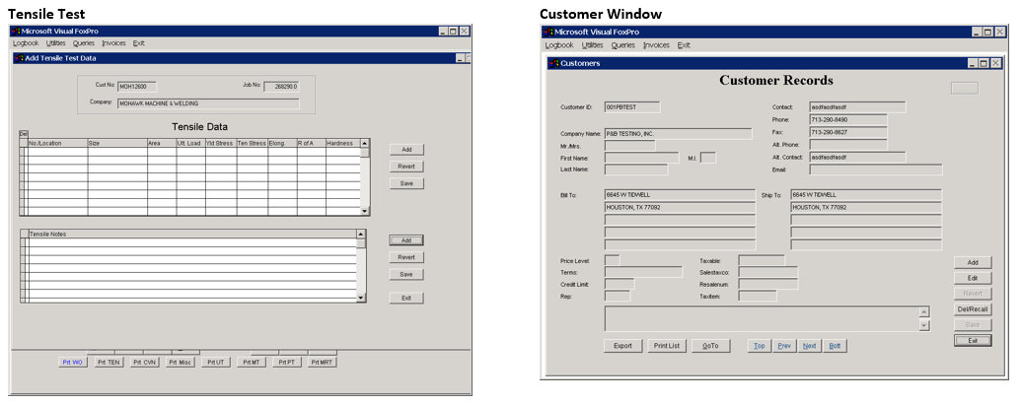Click the Prt UT button
The image size is (1021, 405).
click(215, 363)
